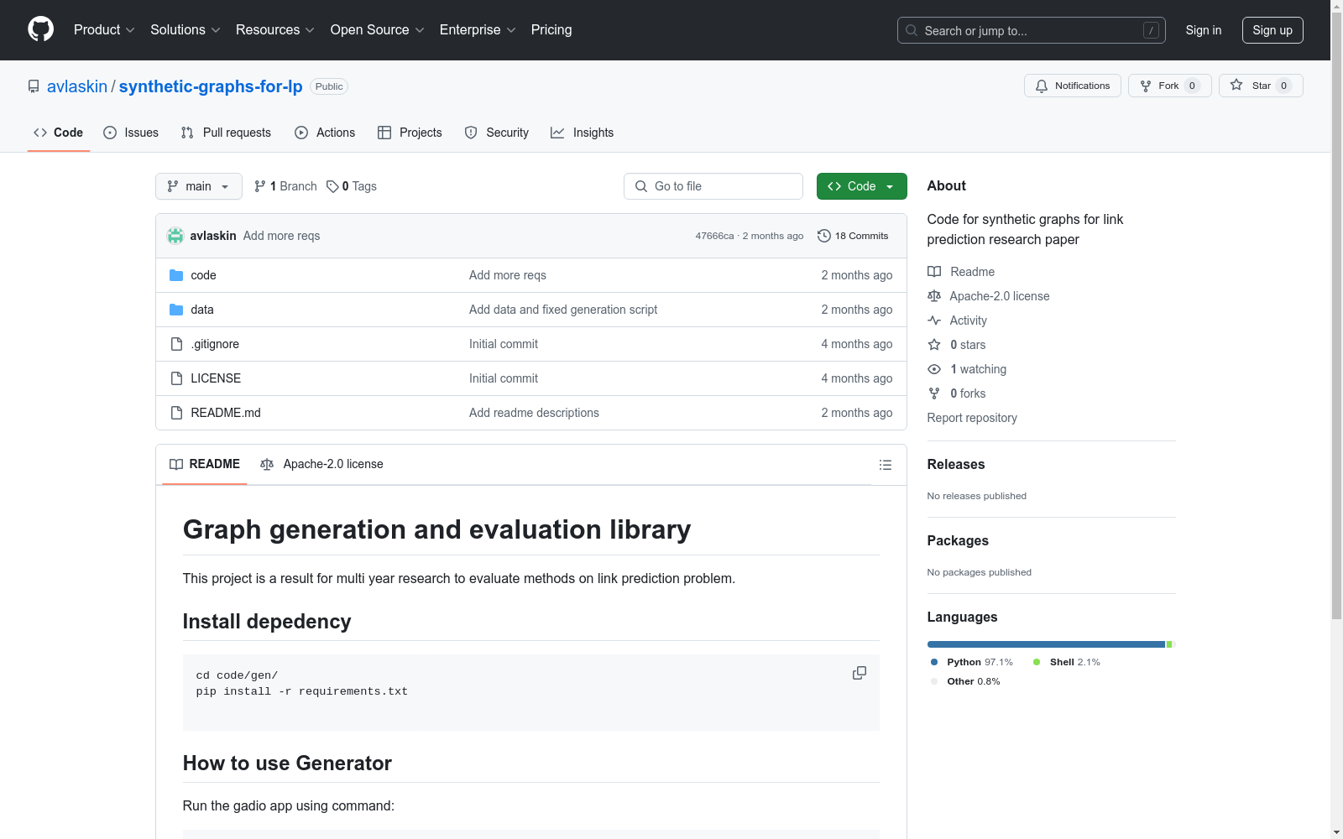This screenshot has height=839, width=1343.
Task: Click 'No releases published' text
Action: tap(977, 496)
